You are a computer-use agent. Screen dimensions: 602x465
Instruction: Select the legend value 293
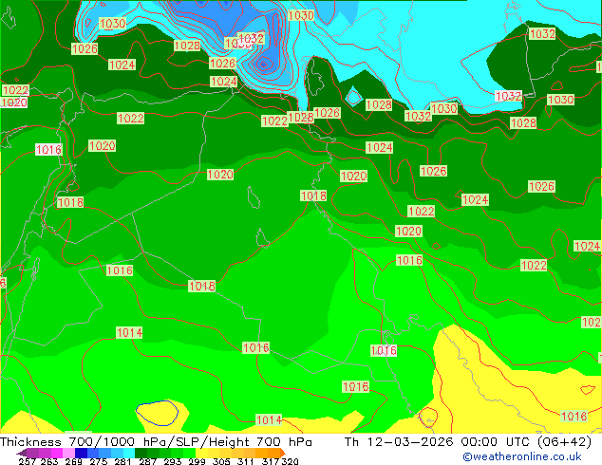[173, 461]
